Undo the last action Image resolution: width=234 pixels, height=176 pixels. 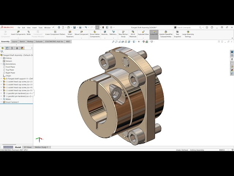pyautogui.click(x=86, y=27)
